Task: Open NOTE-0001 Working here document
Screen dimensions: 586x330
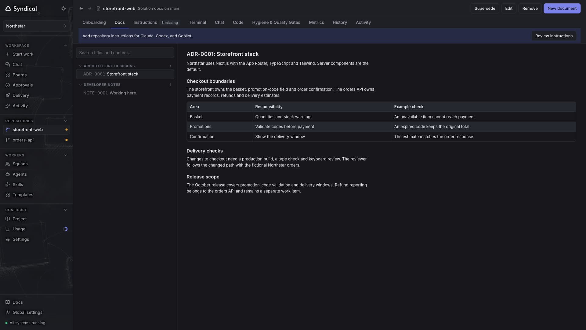Action: (125, 93)
